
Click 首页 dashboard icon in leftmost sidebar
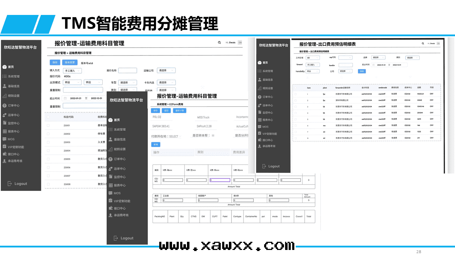[4, 67]
